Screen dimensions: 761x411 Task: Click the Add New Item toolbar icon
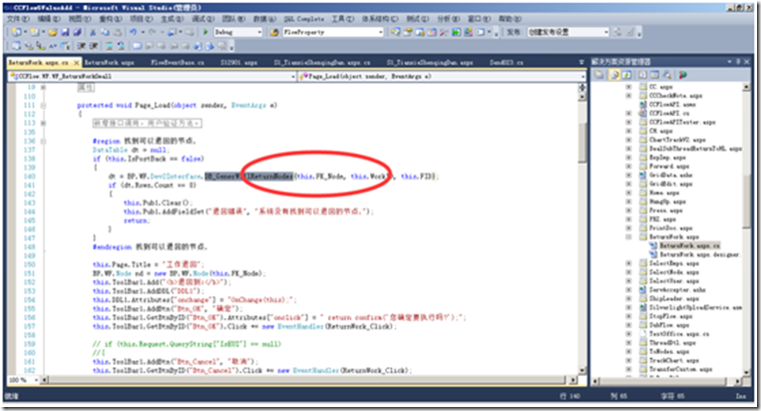tap(35, 32)
